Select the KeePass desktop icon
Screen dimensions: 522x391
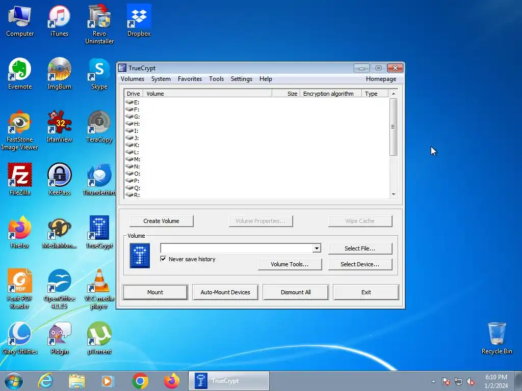(59, 180)
